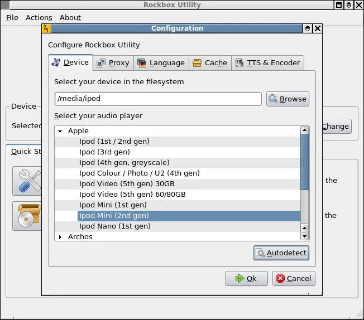
Task: Open the Actions menu
Action: point(39,18)
